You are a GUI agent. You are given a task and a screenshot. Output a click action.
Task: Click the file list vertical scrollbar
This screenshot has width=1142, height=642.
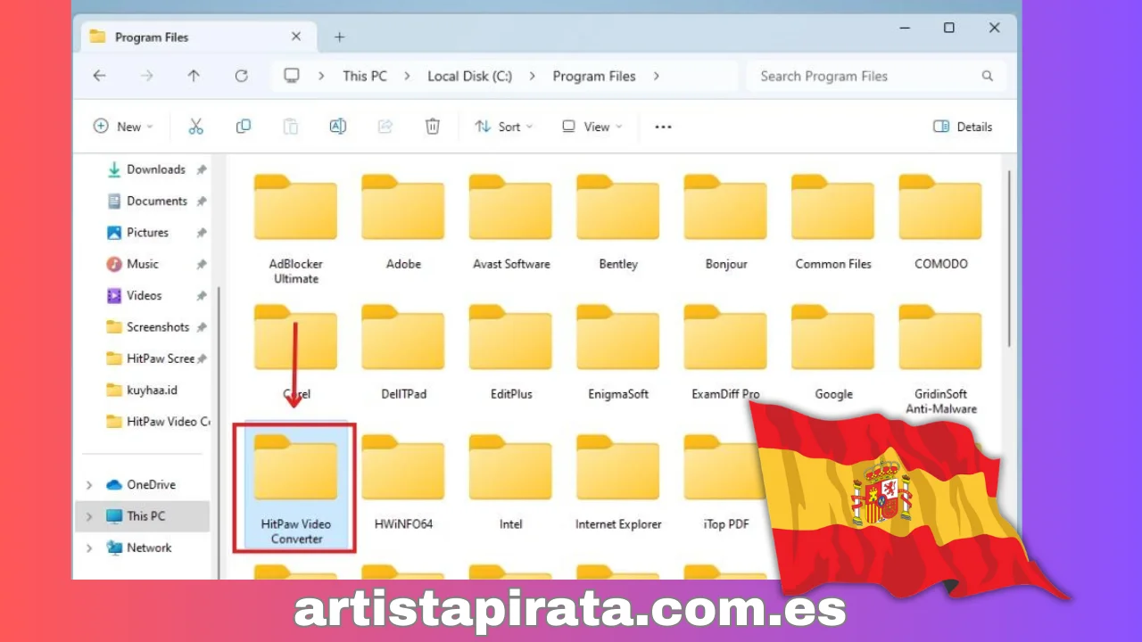[1009, 259]
